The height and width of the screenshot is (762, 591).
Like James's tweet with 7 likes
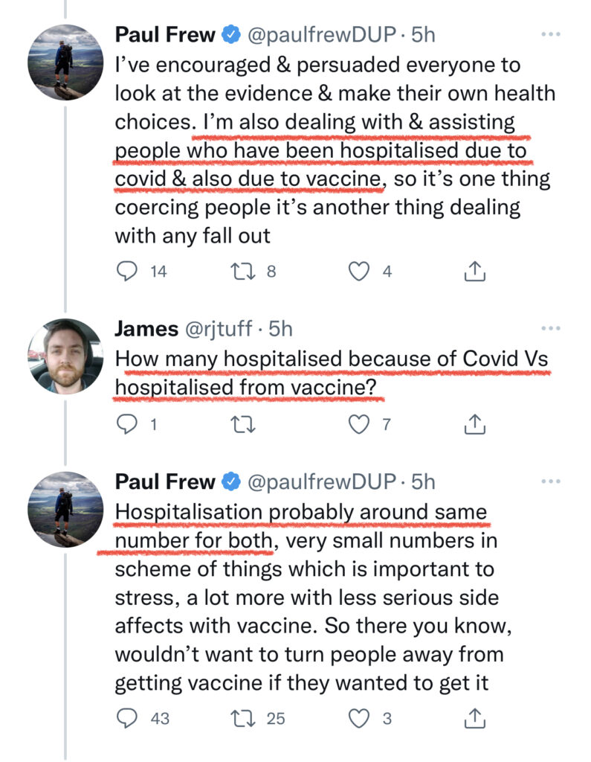pos(359,424)
